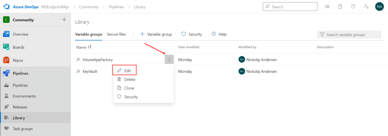Click the Repos icon in sidebar

coord(6,60)
